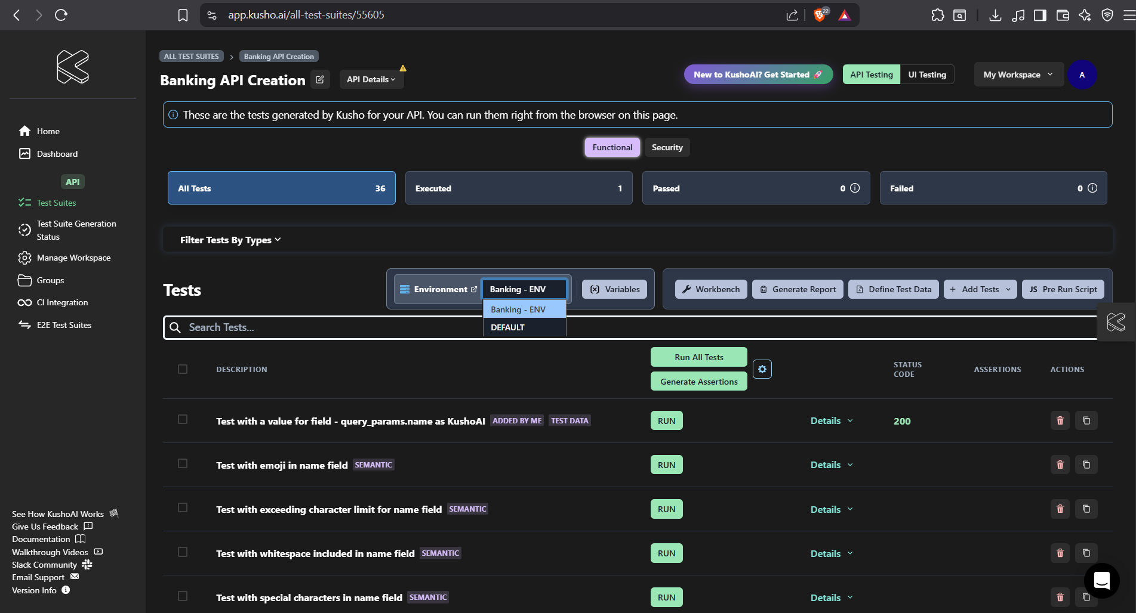Viewport: 1136px width, 613px height.
Task: Reload the browser page
Action: tap(61, 15)
